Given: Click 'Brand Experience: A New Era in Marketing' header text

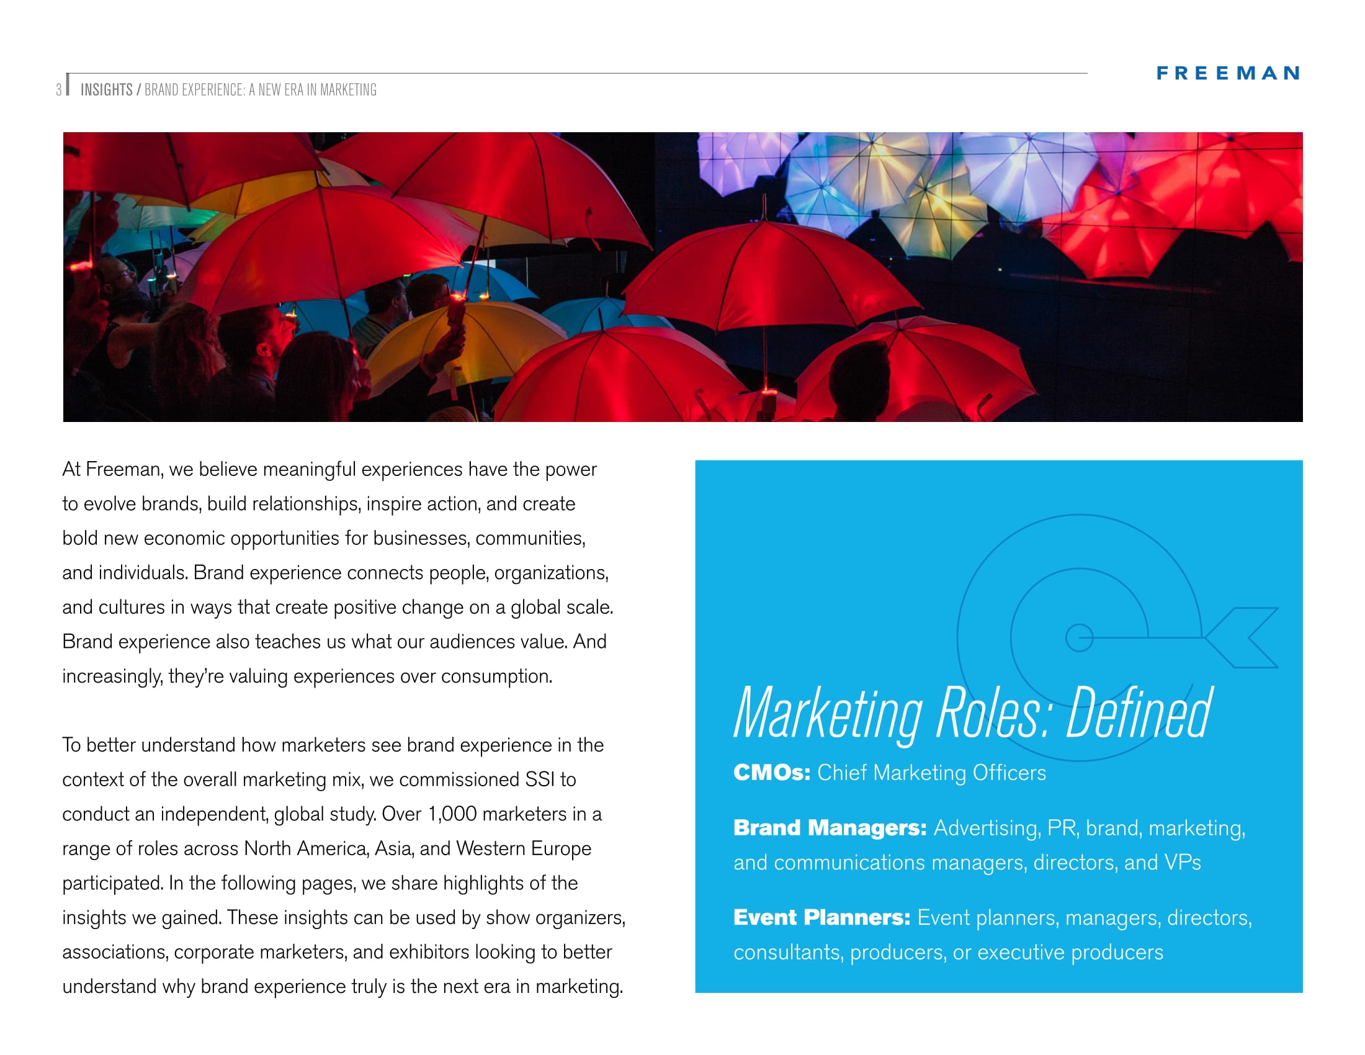Looking at the screenshot, I should tap(260, 90).
